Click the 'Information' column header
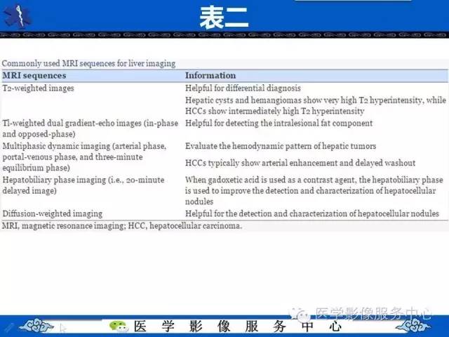 tap(210, 76)
